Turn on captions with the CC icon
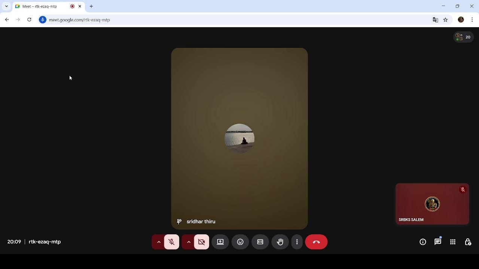479x269 pixels. (x=260, y=242)
